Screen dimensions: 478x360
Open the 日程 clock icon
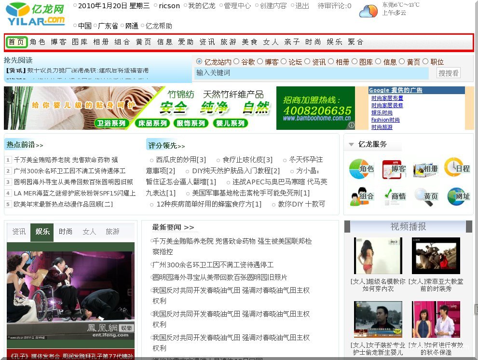coord(456,167)
